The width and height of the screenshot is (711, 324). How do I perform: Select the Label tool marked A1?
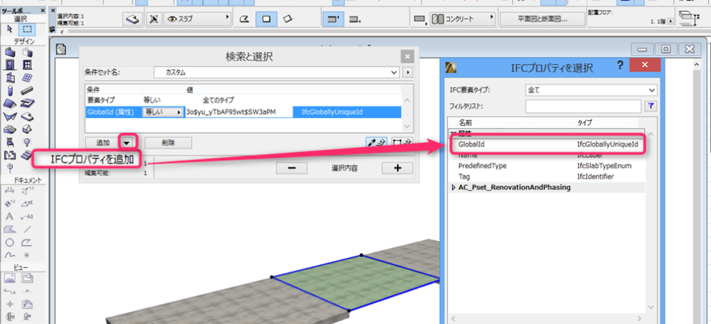(x=27, y=216)
